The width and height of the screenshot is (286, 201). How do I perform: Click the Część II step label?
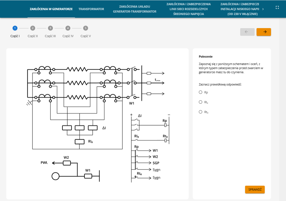pos(33,36)
